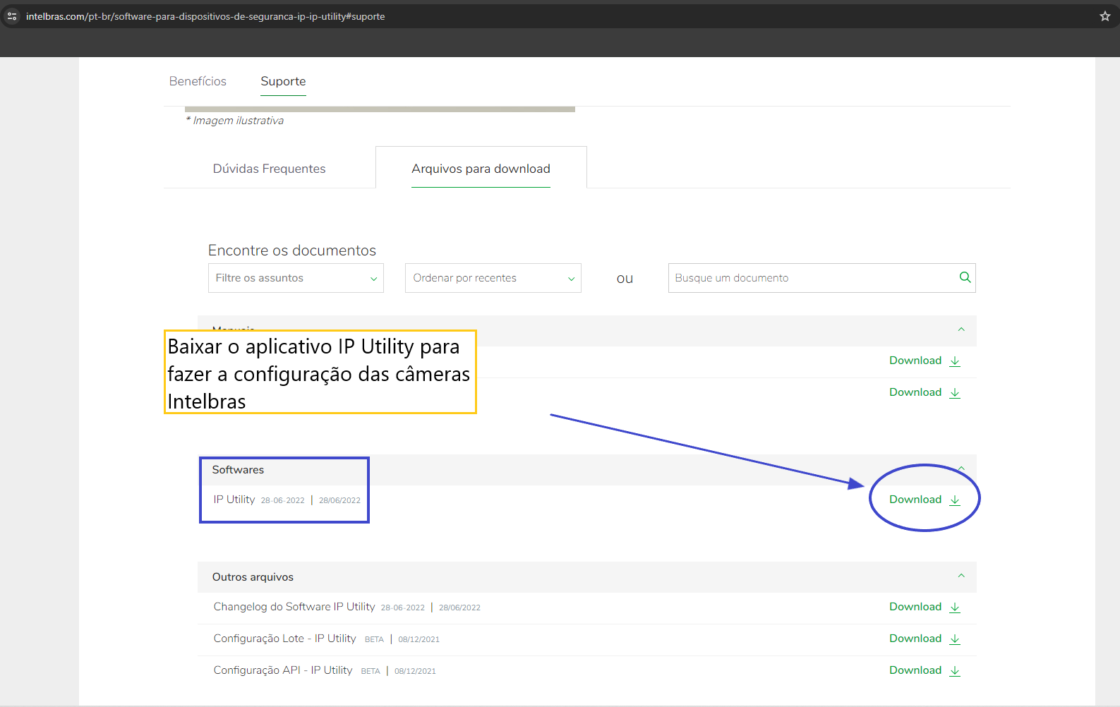The height and width of the screenshot is (707, 1120).
Task: Click the 'Outros arquivos' section header text
Action: pos(253,577)
